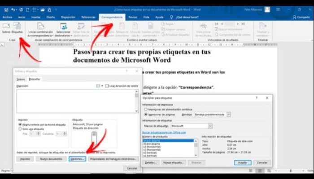Click the address book icon beside Dirección
This screenshot has width=314, height=179.
click(98, 86)
